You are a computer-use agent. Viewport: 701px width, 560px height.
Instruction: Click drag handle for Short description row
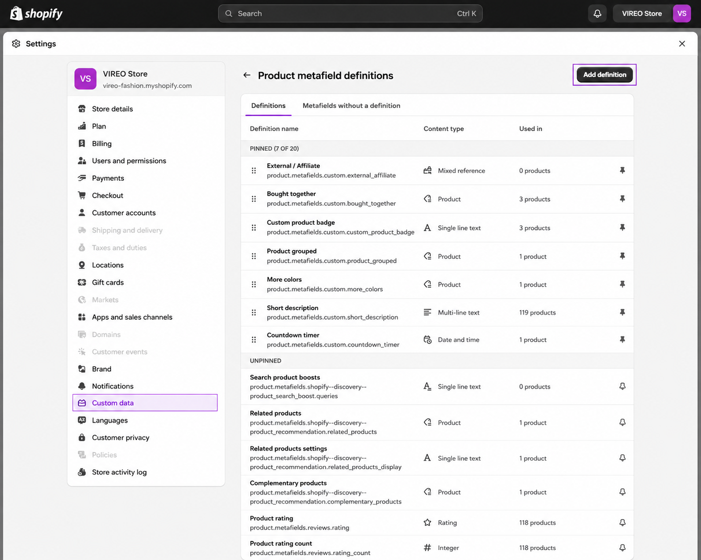254,313
